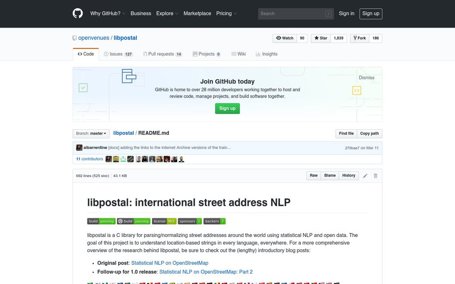Open file History

349,176
